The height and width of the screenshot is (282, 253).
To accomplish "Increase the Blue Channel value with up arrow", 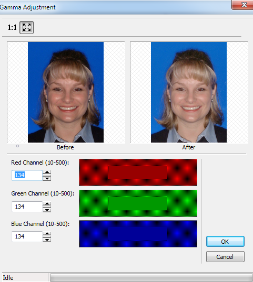I will [47, 234].
